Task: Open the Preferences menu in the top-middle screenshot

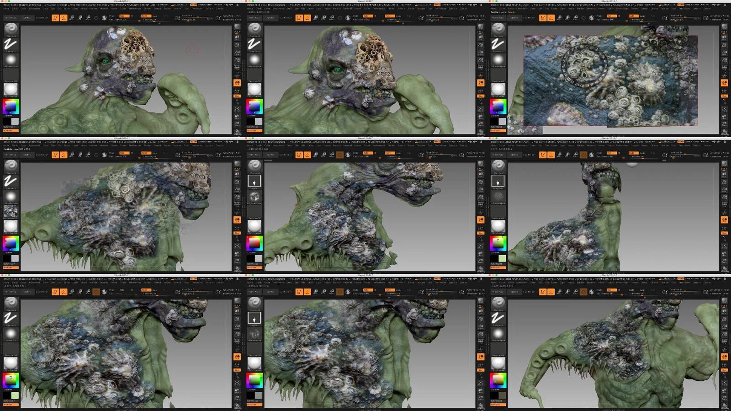Action: (379, 8)
